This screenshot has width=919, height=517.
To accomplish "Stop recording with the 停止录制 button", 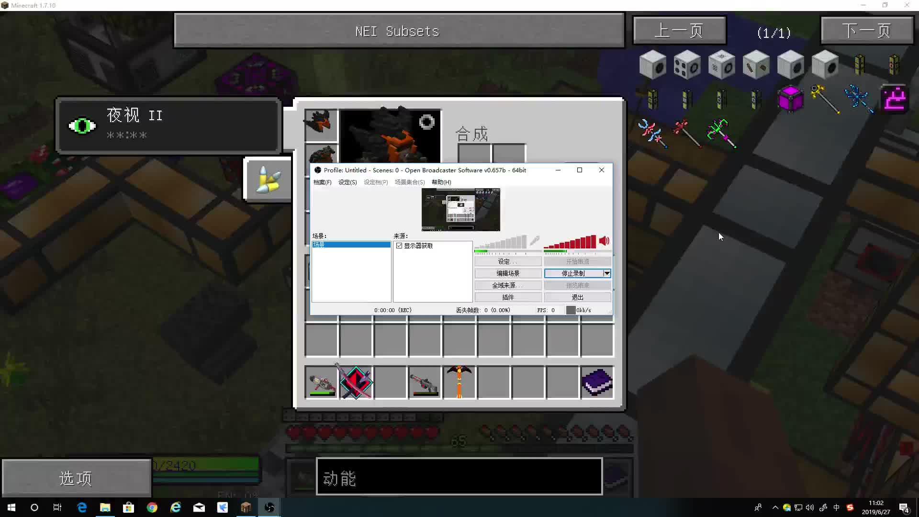I will pos(573,273).
